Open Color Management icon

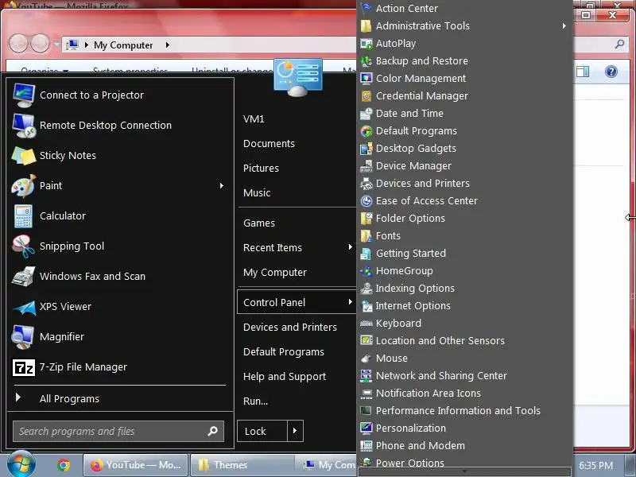click(x=366, y=78)
